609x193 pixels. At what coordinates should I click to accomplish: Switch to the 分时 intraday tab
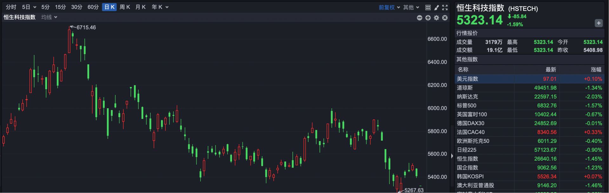[x=11, y=7]
